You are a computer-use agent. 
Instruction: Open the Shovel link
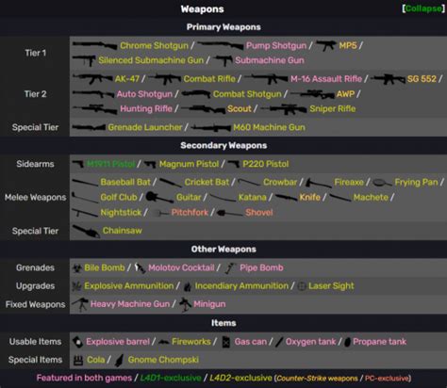(259, 213)
